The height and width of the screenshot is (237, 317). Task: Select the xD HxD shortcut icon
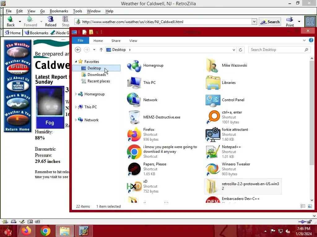pos(134,186)
